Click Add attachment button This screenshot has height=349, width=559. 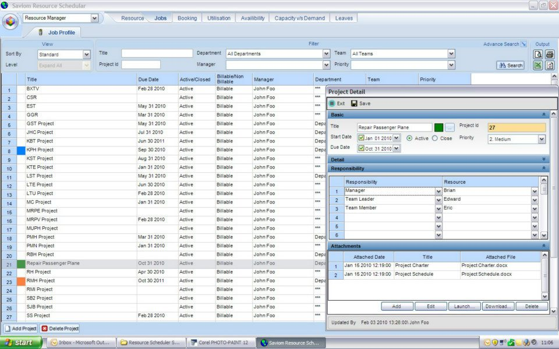point(397,307)
